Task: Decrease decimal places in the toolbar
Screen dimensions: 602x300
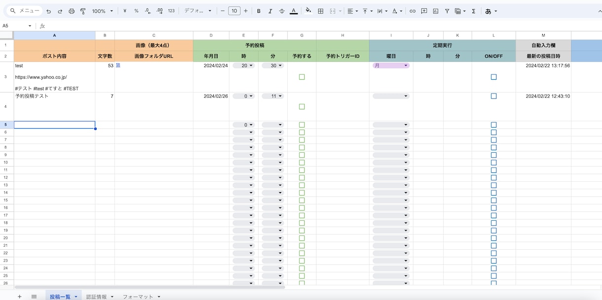Action: [x=148, y=11]
